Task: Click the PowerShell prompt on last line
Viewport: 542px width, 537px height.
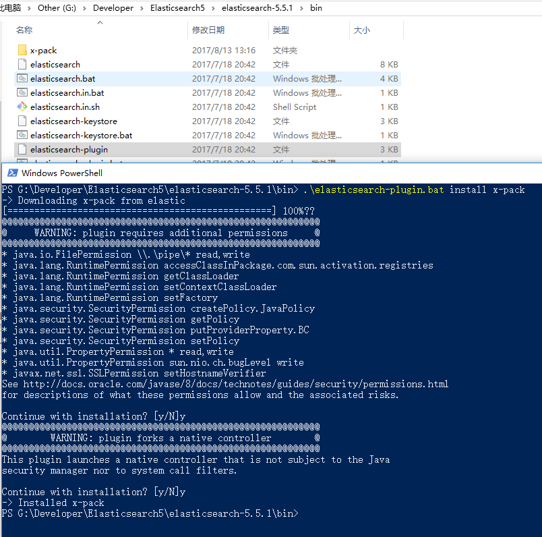Action: click(x=150, y=513)
